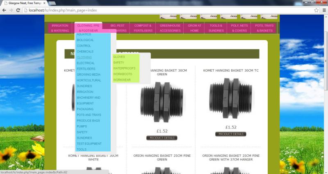Open Komet Hanging Basket 30cm White link

pyautogui.click(x=93, y=158)
